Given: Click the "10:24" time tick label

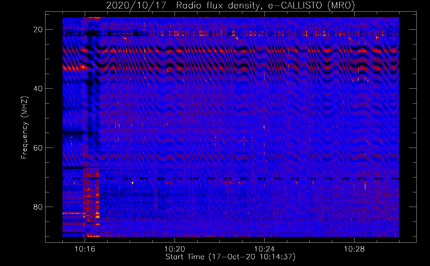Looking at the screenshot, I should tap(264, 249).
